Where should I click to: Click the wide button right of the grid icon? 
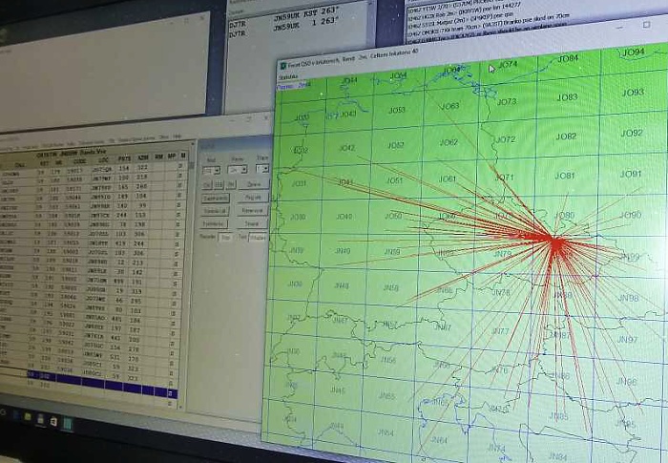[254, 184]
